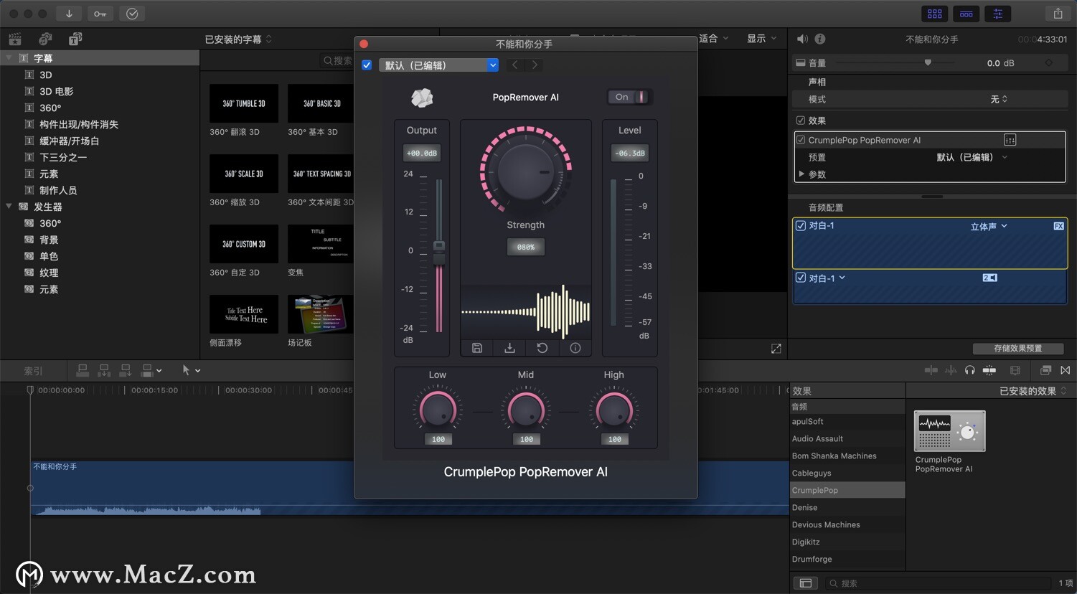The width and height of the screenshot is (1077, 594).
Task: Expand the 参数 disclosure triangle
Action: (801, 174)
